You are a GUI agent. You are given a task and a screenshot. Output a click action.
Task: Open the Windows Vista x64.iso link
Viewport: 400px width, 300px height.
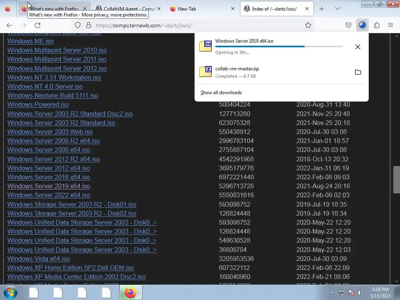point(39,259)
